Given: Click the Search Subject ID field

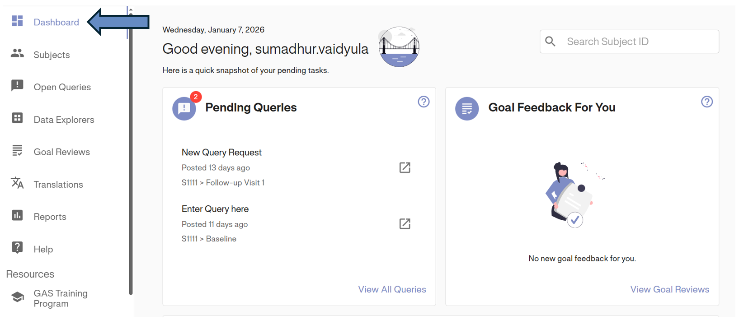Looking at the screenshot, I should pos(637,42).
